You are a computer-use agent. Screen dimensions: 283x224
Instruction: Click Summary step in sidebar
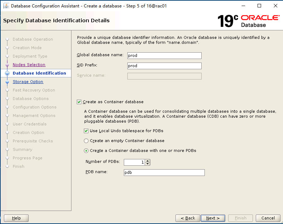(x=22, y=149)
